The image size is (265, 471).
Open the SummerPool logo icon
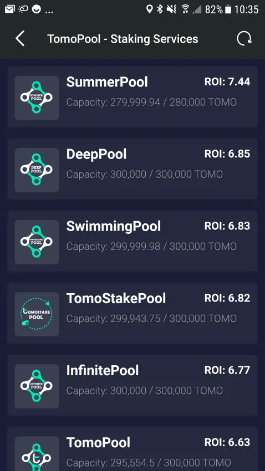(x=37, y=98)
